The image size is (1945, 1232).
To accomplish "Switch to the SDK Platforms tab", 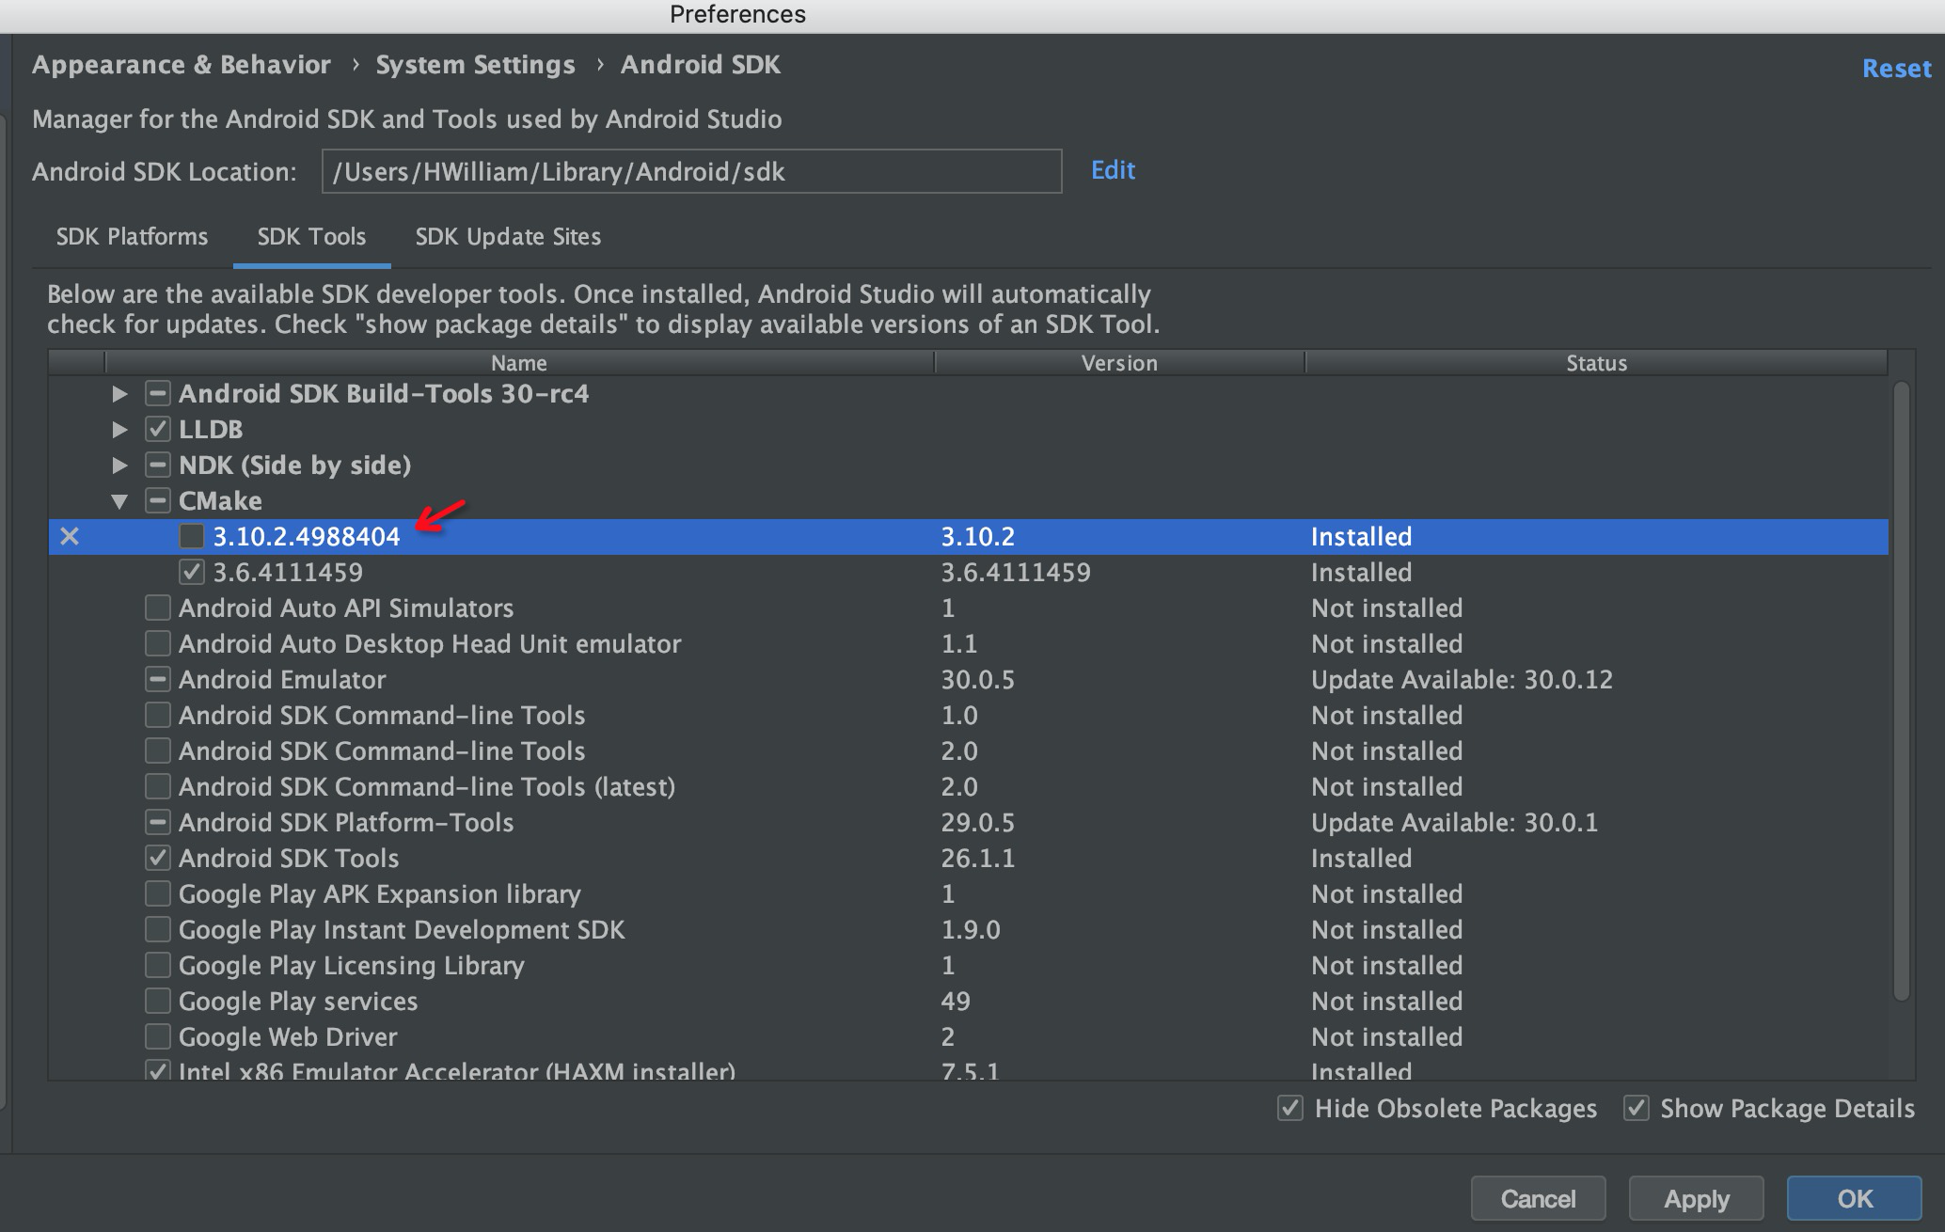I will pos(132,236).
